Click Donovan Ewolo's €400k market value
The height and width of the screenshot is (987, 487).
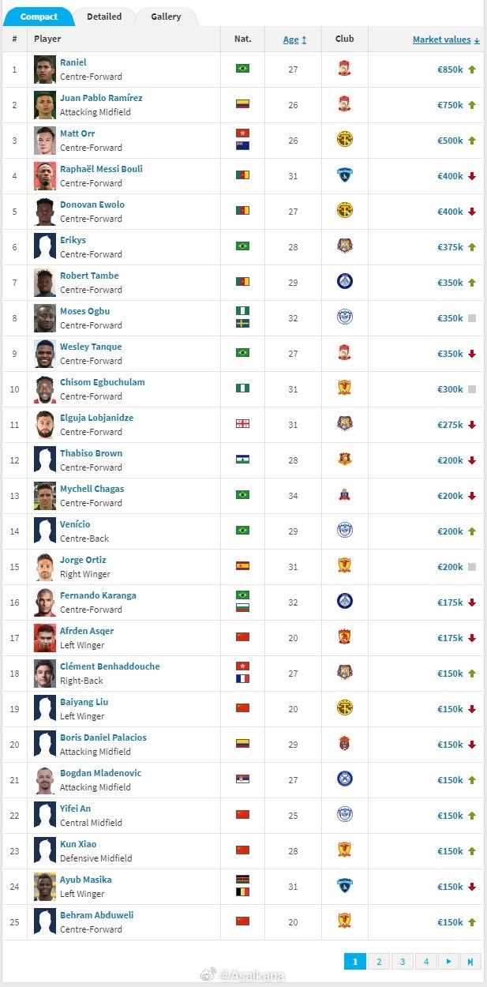pos(451,212)
